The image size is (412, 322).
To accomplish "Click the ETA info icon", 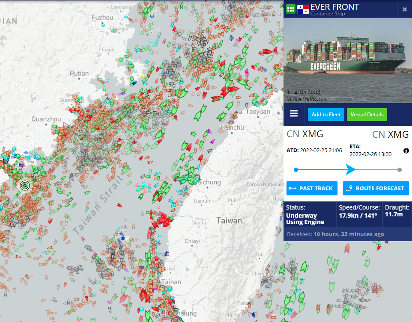I will pos(406,151).
